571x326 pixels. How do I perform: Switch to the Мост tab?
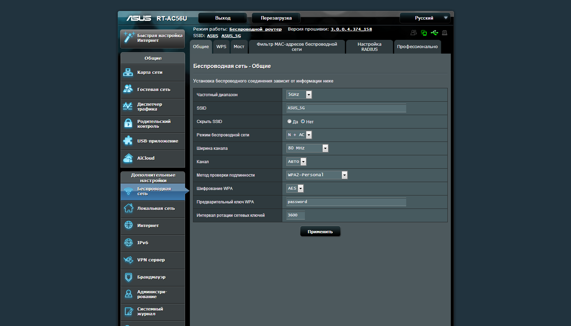point(239,47)
